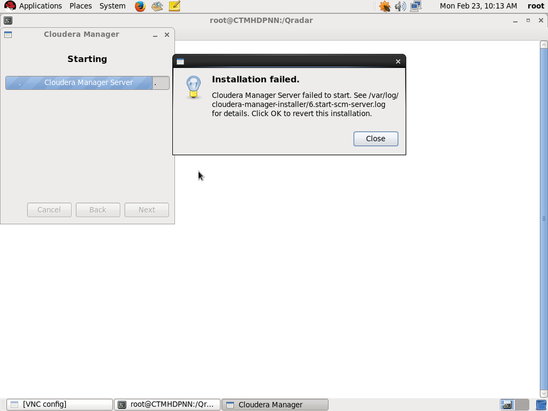Viewport: 548px width, 411px height.
Task: Close the Installation failed dialog via Close button
Action: [376, 139]
